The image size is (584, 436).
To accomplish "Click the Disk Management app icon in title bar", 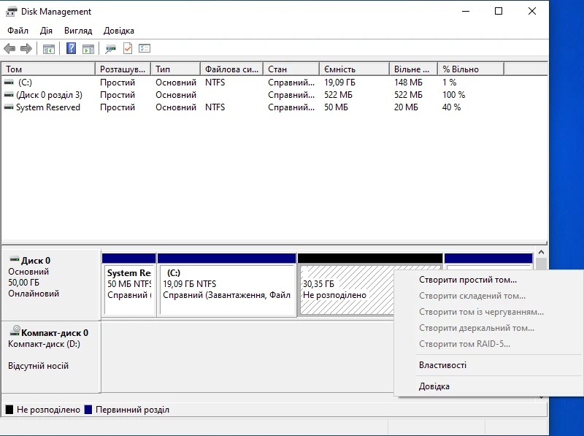I will click(11, 12).
